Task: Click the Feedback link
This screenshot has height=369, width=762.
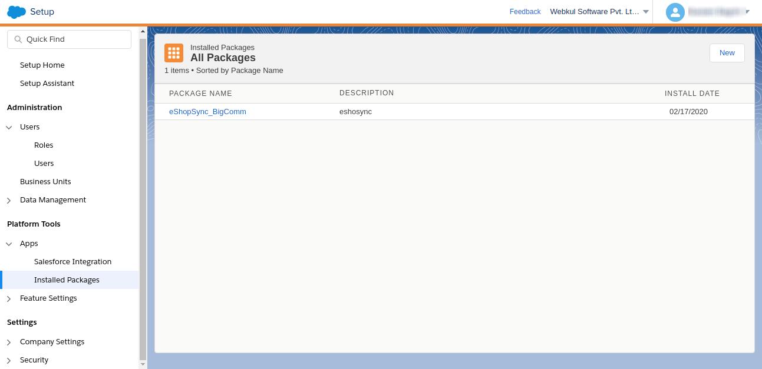Action: [x=525, y=12]
